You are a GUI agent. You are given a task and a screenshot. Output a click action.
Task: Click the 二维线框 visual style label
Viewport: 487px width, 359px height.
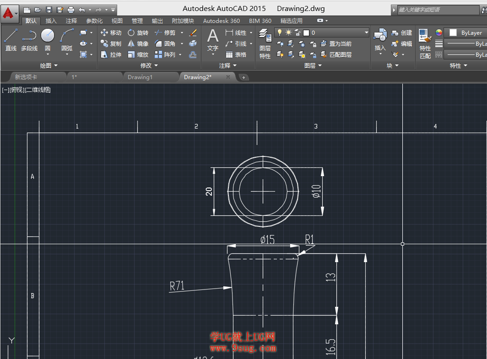coord(38,90)
